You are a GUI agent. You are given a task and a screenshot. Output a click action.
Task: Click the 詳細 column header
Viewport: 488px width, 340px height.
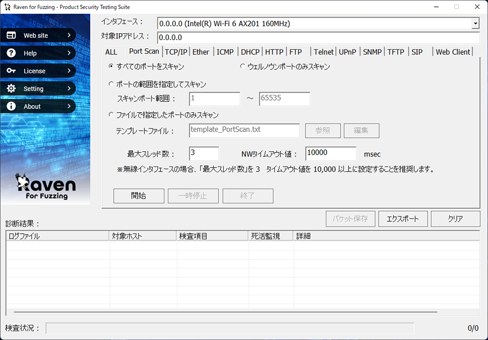coord(386,236)
